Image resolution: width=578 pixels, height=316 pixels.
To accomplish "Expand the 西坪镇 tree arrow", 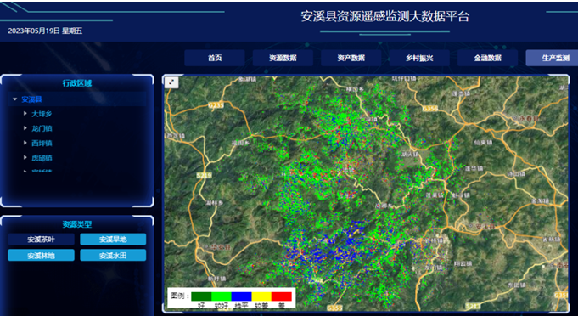I will pos(25,143).
